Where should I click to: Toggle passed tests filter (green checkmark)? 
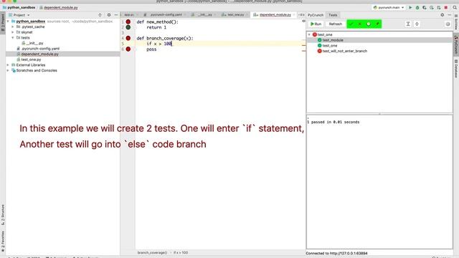coord(351,24)
